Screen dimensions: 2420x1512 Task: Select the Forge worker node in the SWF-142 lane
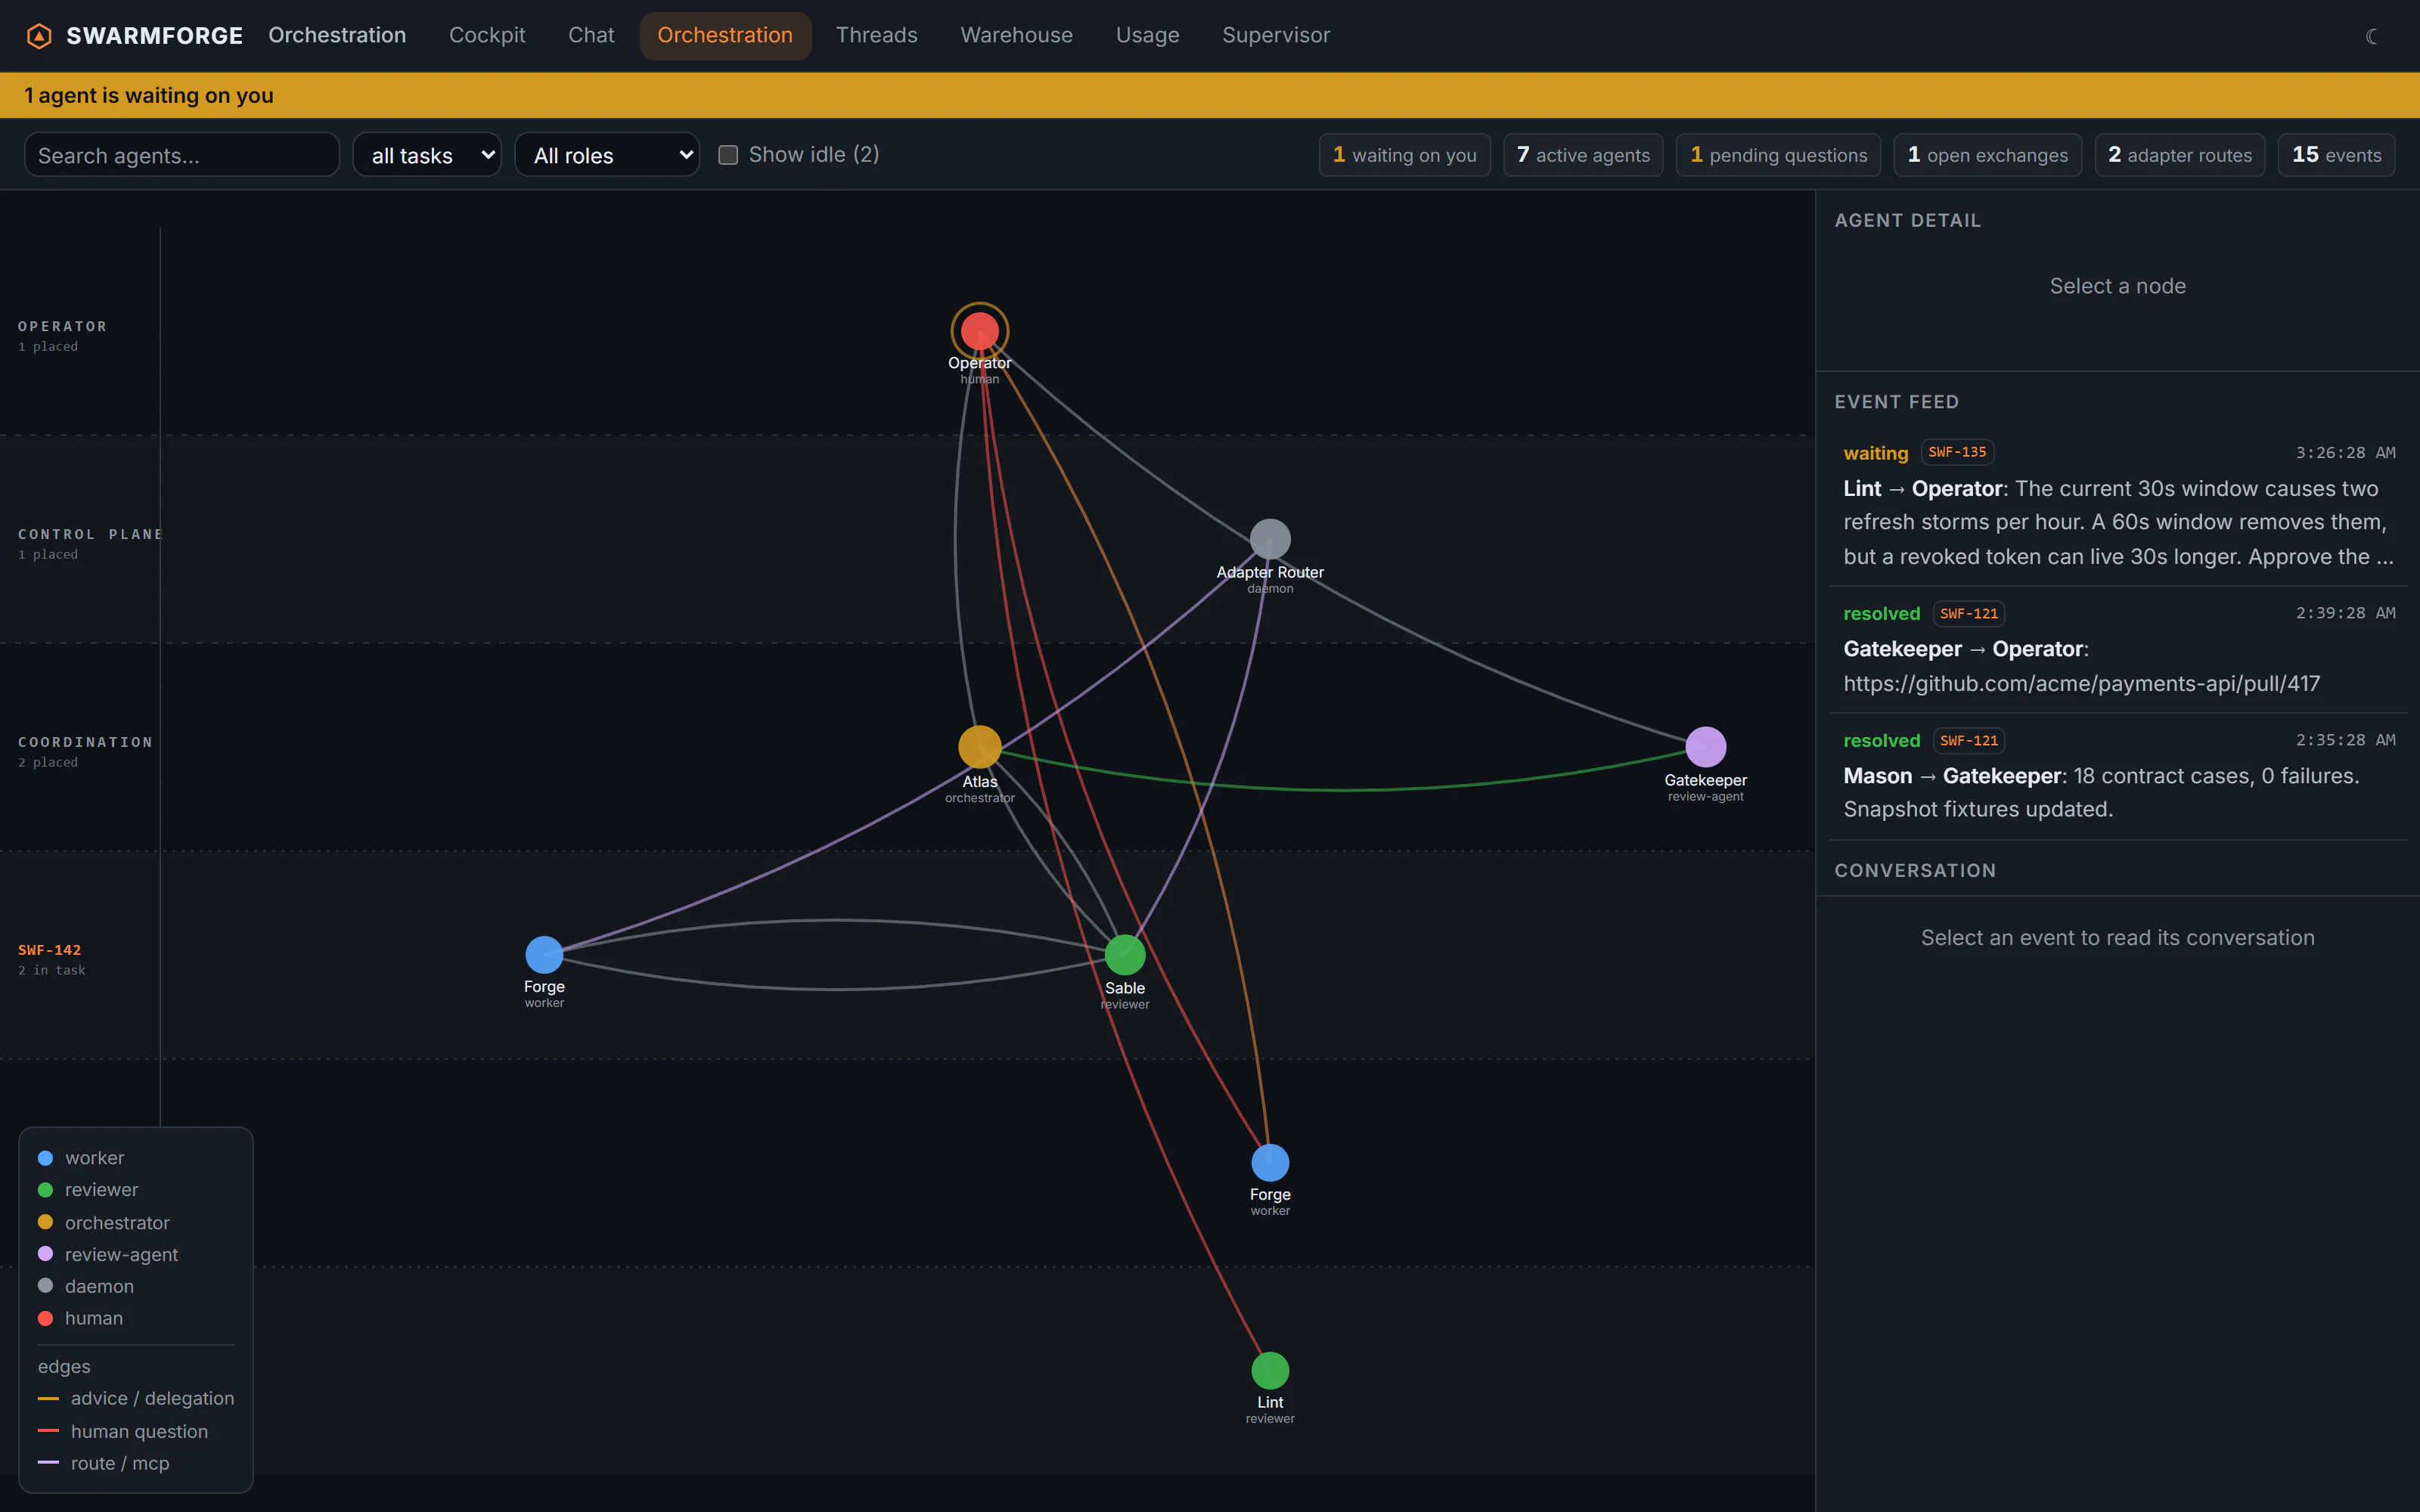tap(544, 955)
